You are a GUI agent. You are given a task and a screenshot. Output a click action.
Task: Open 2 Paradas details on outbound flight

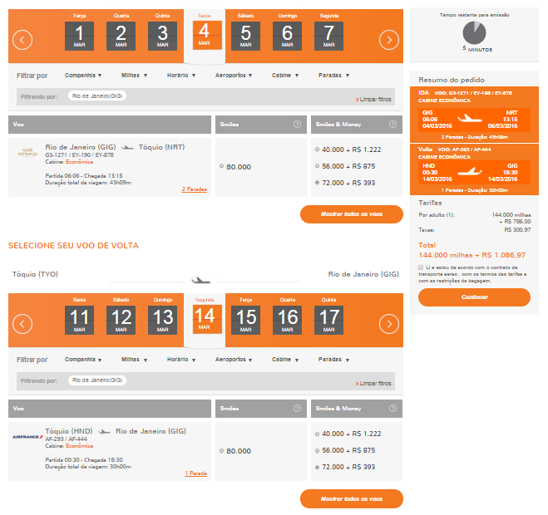point(195,189)
